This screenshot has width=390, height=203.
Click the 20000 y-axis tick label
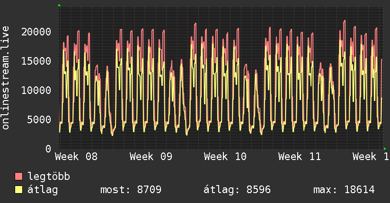[36, 32]
